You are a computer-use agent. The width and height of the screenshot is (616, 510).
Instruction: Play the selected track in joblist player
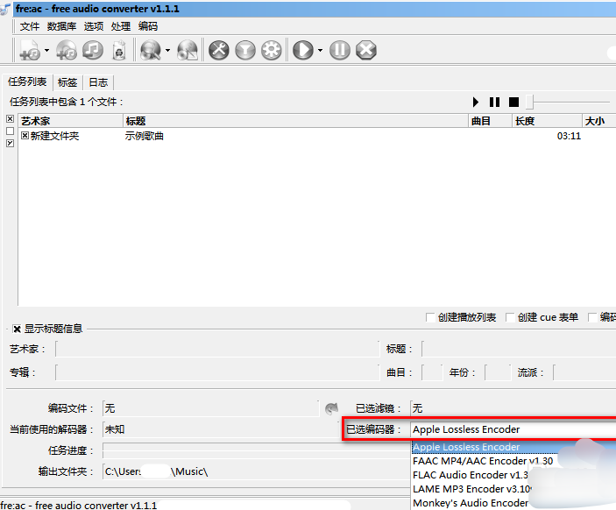tap(475, 103)
